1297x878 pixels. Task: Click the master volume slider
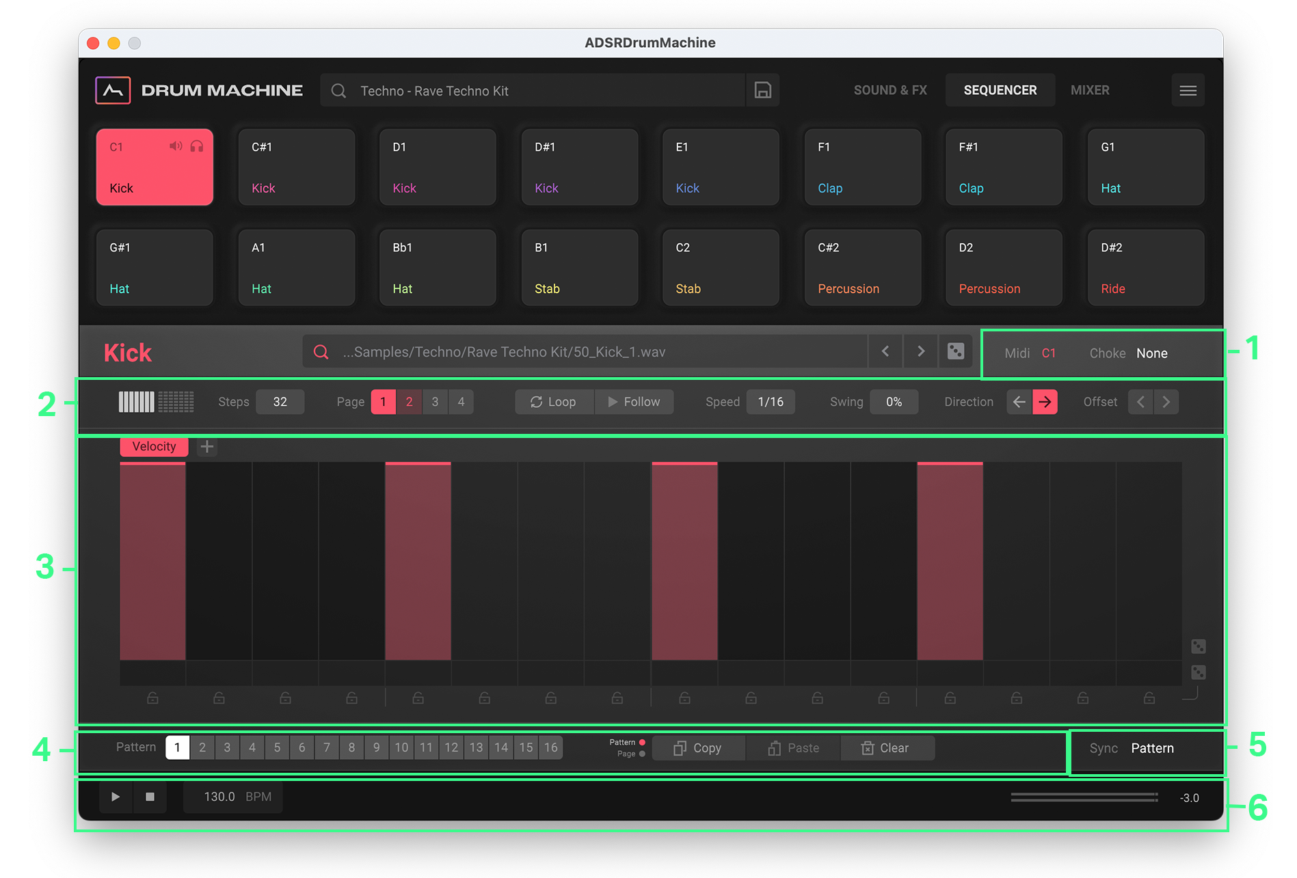pos(1084,797)
